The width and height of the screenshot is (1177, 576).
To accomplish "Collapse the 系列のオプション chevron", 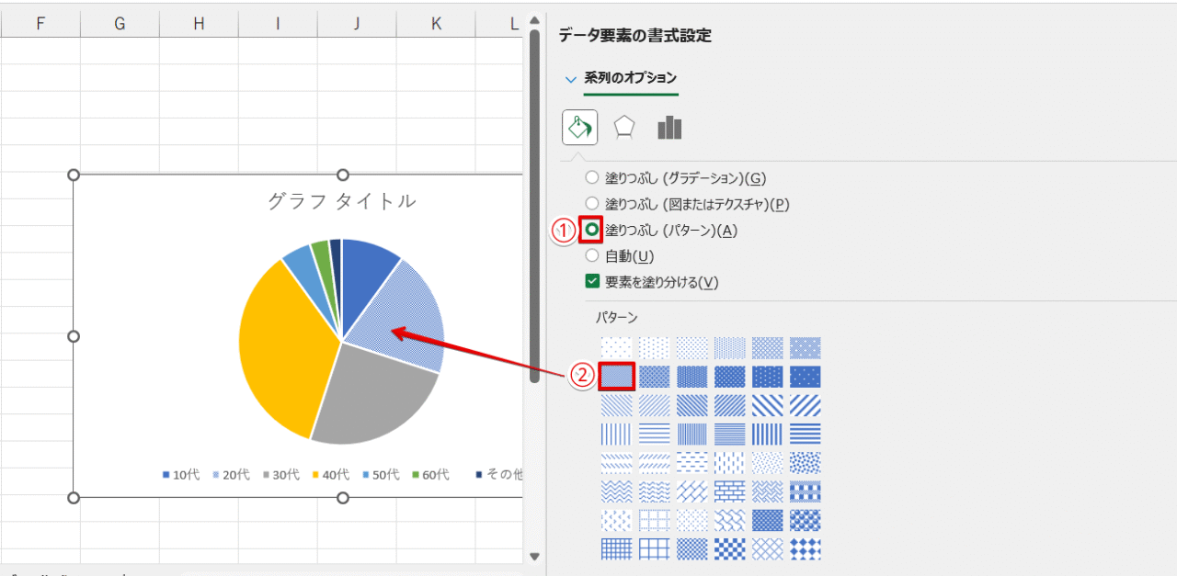I will coord(571,79).
